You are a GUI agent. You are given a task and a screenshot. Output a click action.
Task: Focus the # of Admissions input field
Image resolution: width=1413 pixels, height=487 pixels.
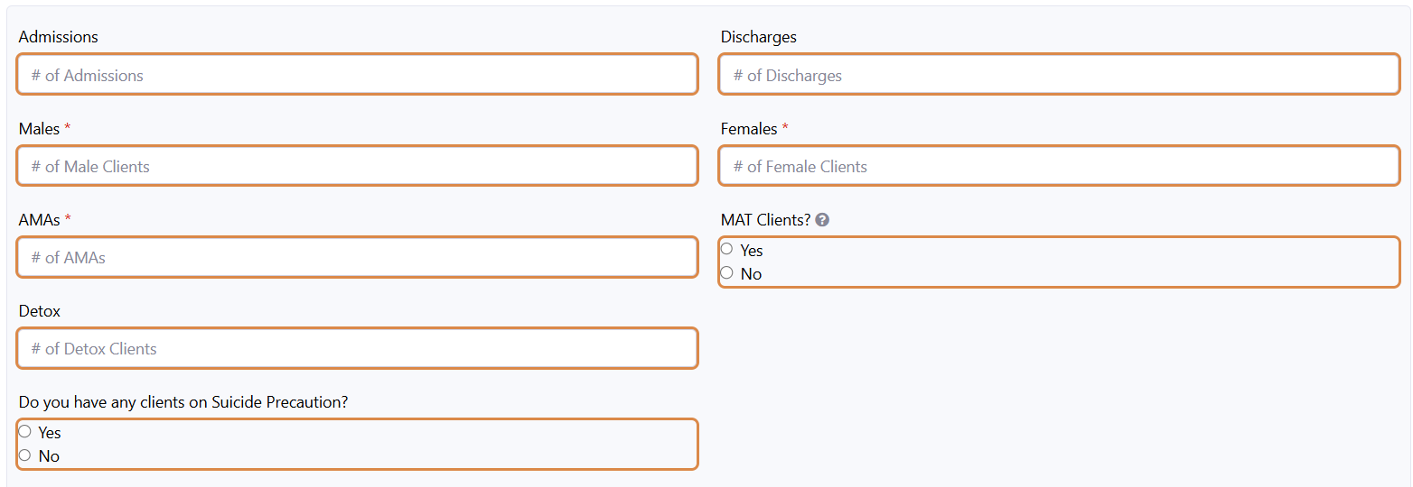click(357, 75)
